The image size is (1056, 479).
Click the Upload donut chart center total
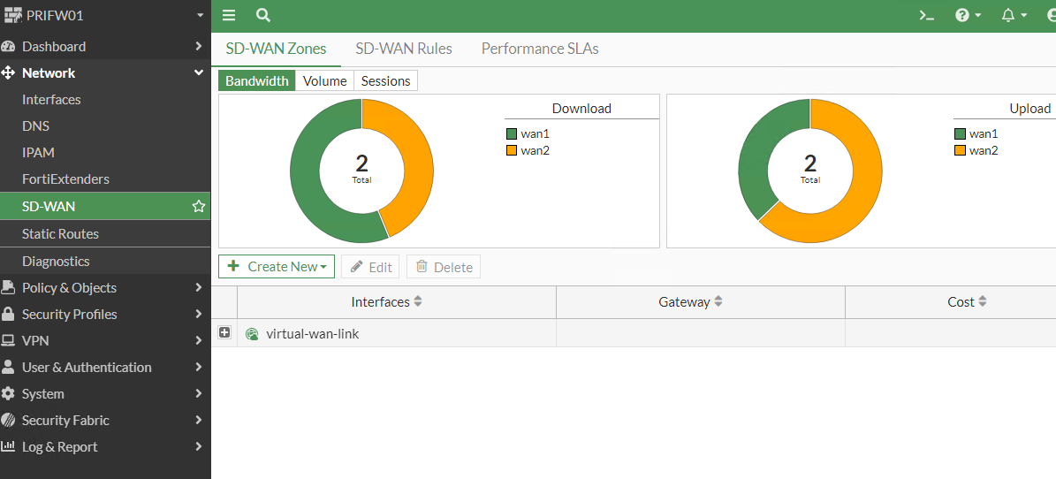810,169
